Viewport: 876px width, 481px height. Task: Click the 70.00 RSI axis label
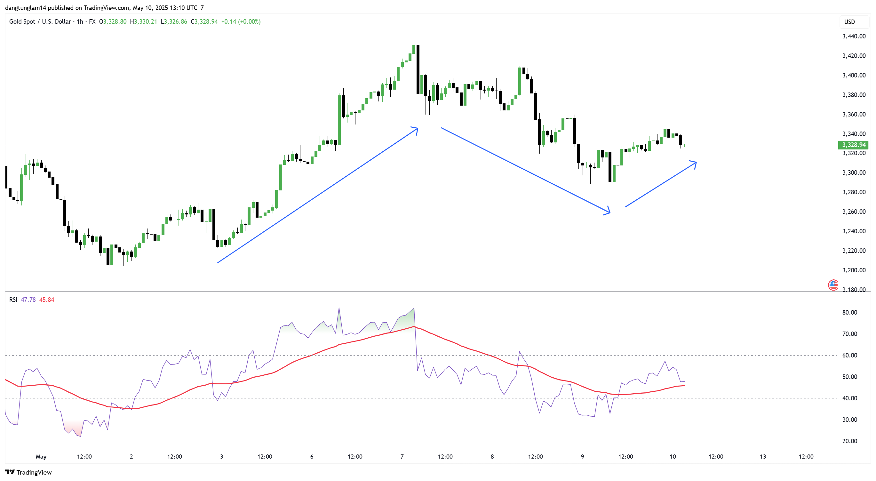click(x=849, y=334)
